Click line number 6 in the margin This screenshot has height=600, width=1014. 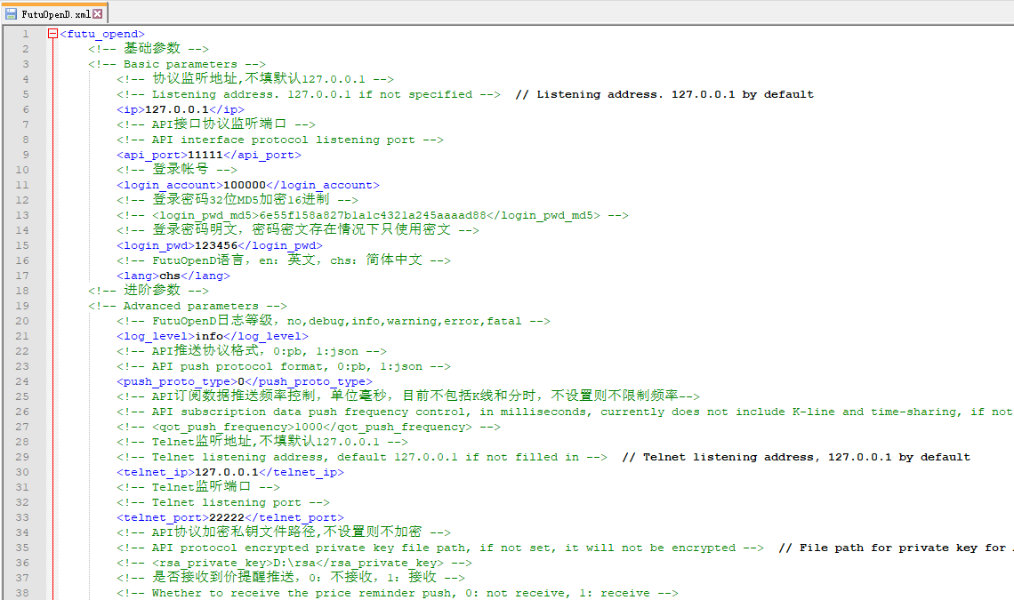tap(26, 109)
